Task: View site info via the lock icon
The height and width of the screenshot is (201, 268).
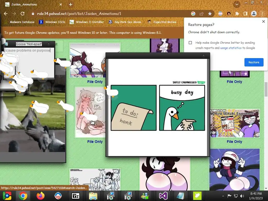Action: pyautogui.click(x=33, y=14)
